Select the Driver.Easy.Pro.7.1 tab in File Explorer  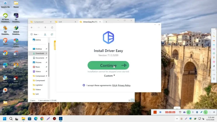[x=90, y=22]
